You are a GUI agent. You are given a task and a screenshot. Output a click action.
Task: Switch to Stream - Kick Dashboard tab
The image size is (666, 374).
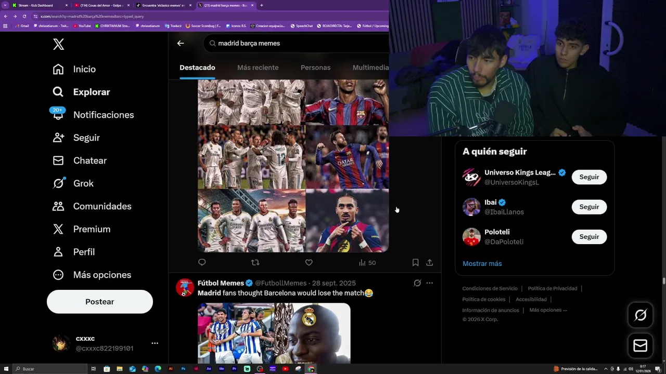click(41, 5)
